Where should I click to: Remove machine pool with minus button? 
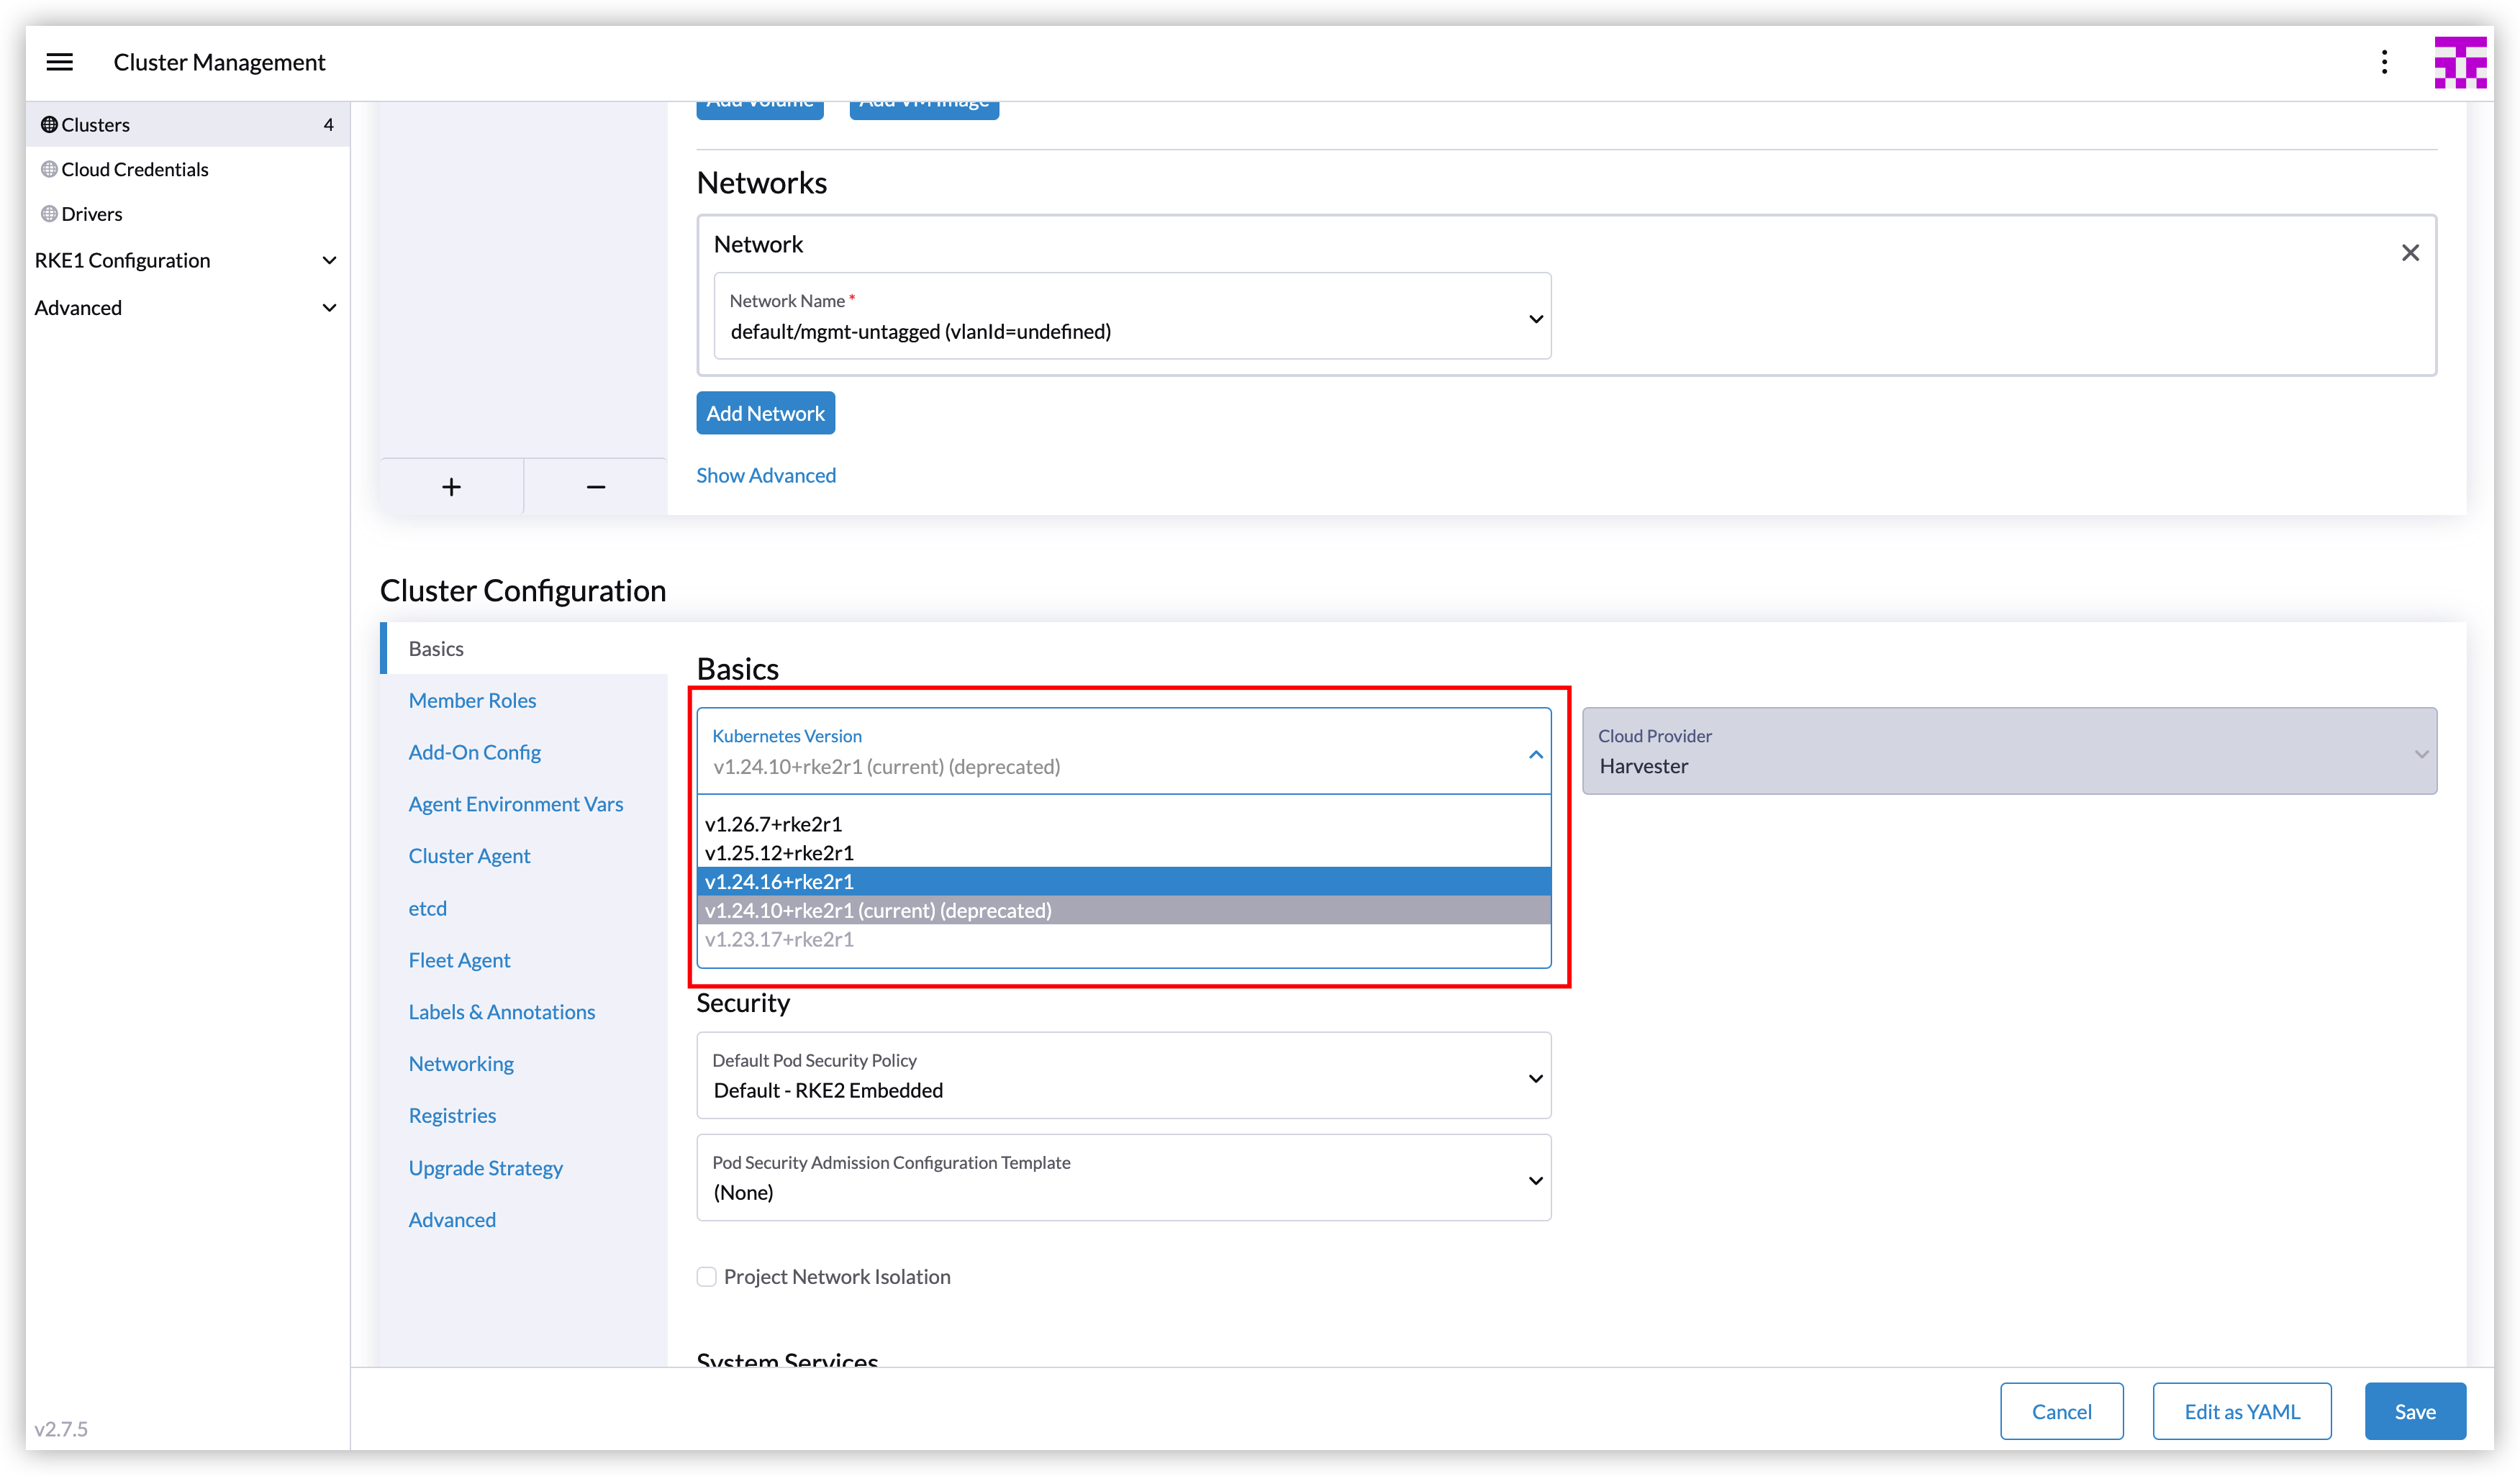[x=596, y=487]
